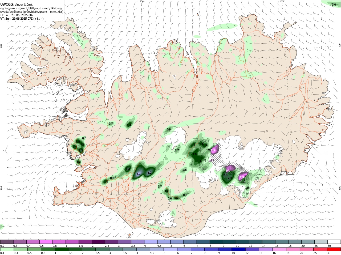
Task: Click the 15W longitude label
Action: tap(282, 1)
